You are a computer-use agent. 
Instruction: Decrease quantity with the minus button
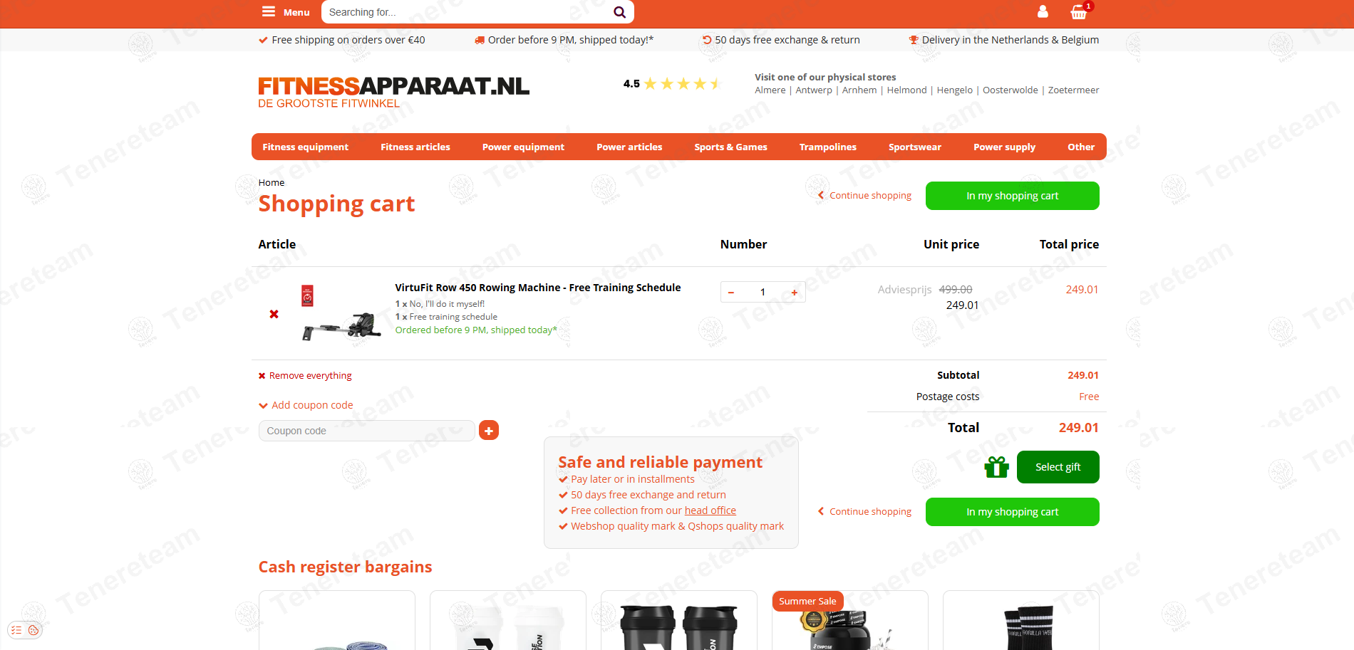[x=731, y=293]
